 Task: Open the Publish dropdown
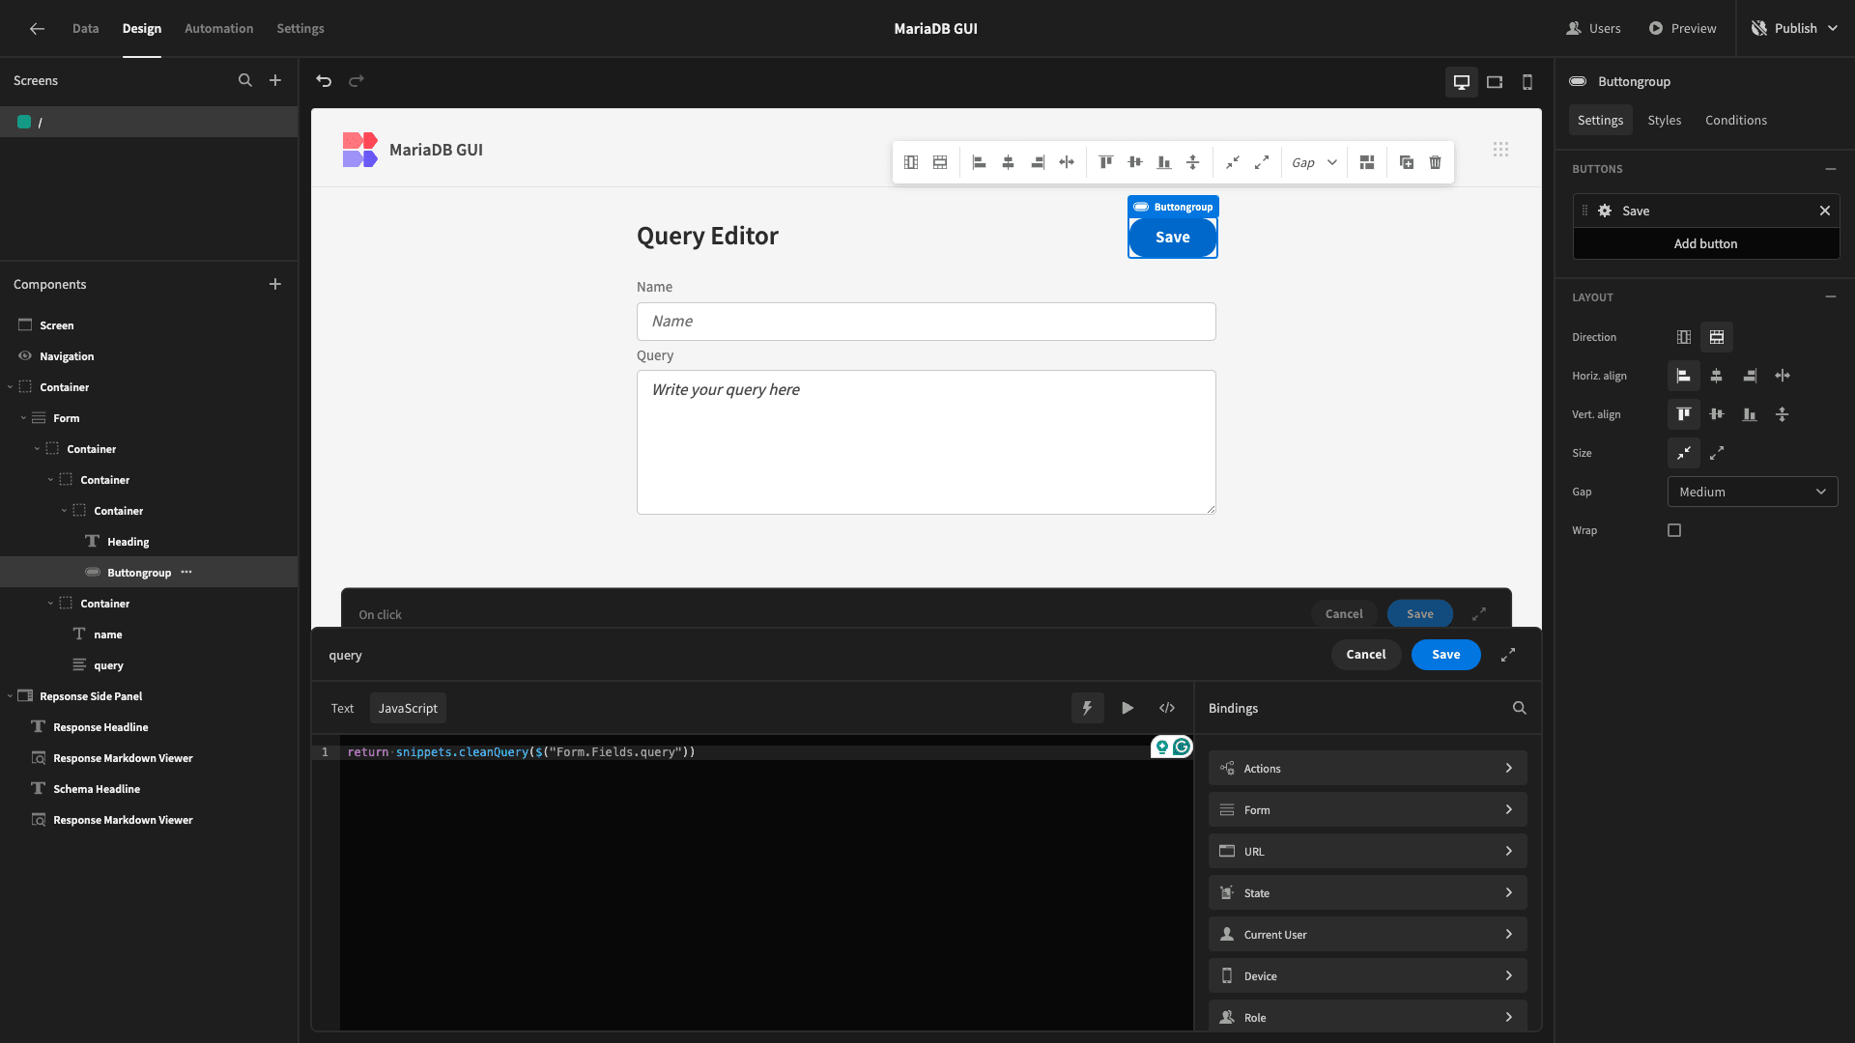click(x=1796, y=29)
